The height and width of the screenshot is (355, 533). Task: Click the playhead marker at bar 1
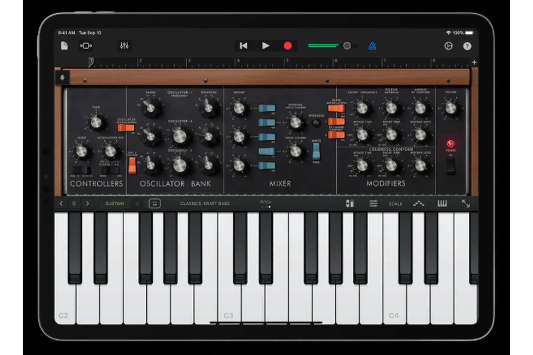(91, 62)
